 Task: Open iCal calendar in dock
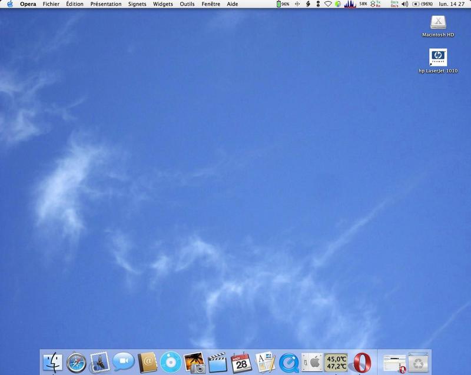pos(241,362)
